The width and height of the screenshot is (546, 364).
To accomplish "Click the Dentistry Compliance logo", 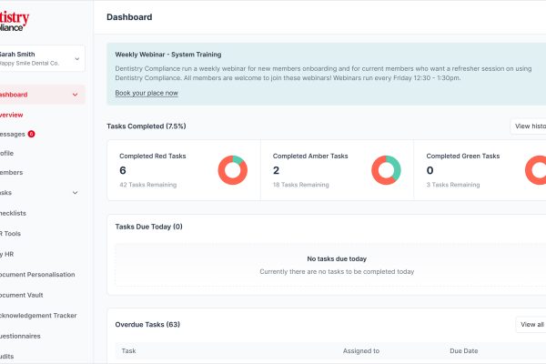I will click(15, 21).
